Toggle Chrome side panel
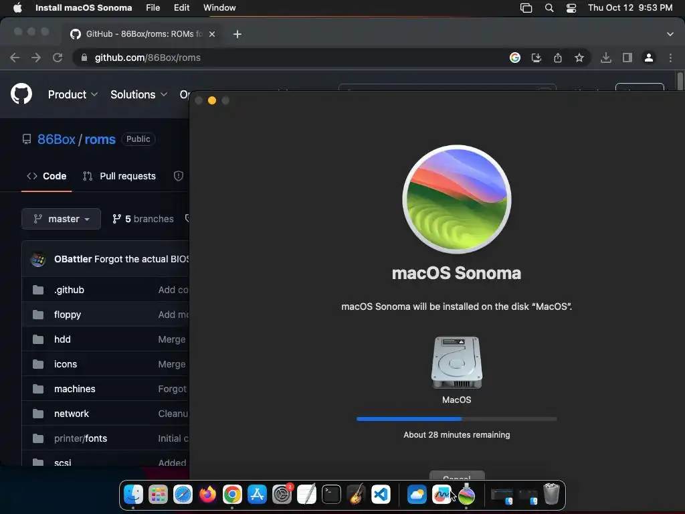 click(627, 58)
